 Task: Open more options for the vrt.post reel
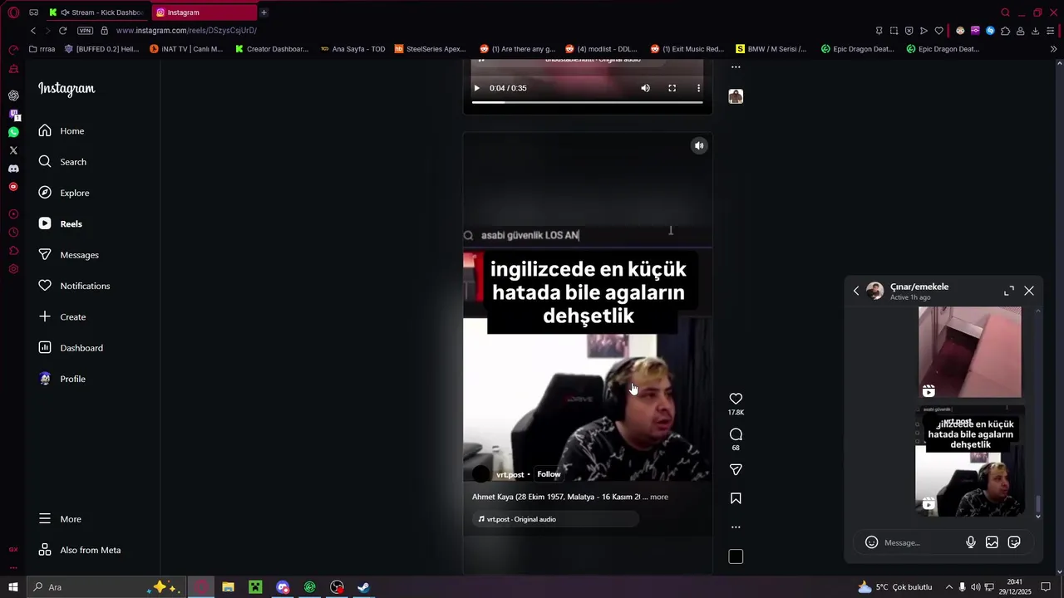click(736, 527)
